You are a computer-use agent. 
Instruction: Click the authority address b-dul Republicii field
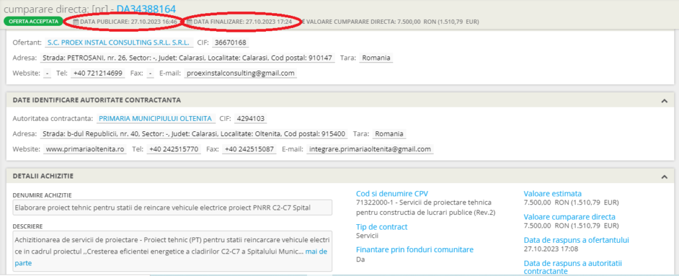click(194, 134)
